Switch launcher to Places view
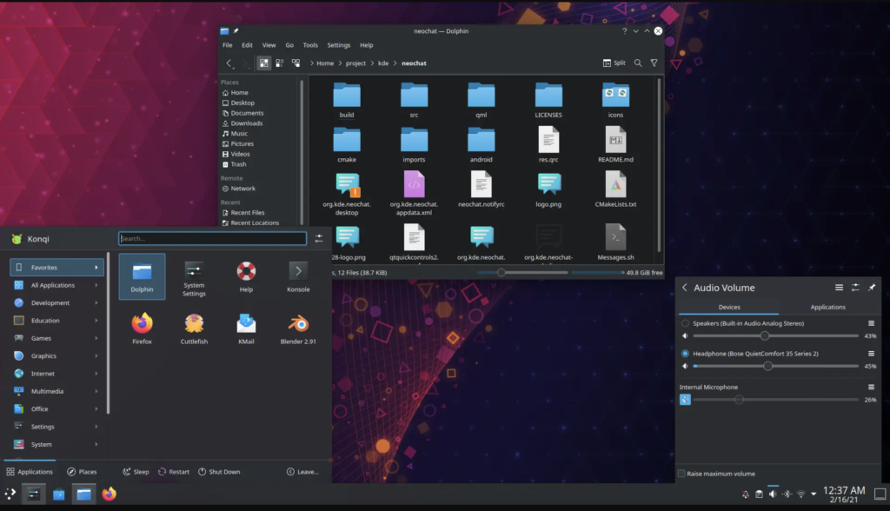 pos(82,472)
